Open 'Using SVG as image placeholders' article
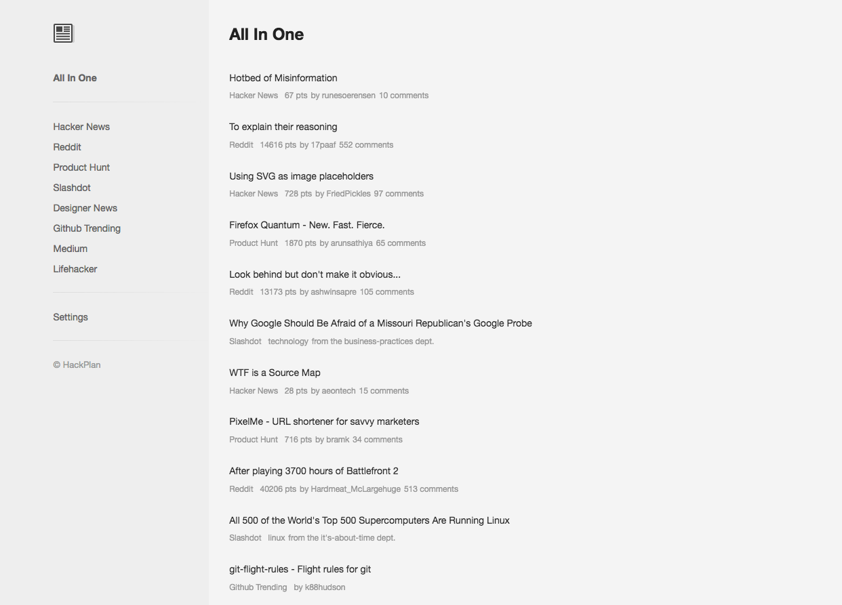The image size is (842, 605). click(301, 176)
